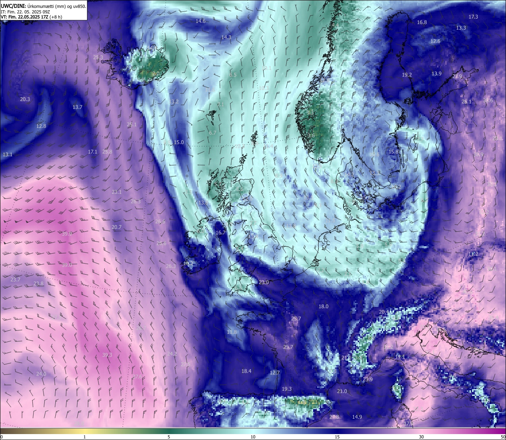506x440 pixels.
Task: Click the 16.8 value label
Action: pos(422,22)
